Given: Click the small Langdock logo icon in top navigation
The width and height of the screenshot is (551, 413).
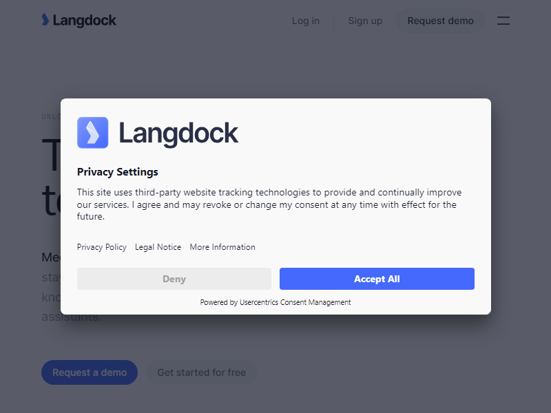Looking at the screenshot, I should point(45,20).
